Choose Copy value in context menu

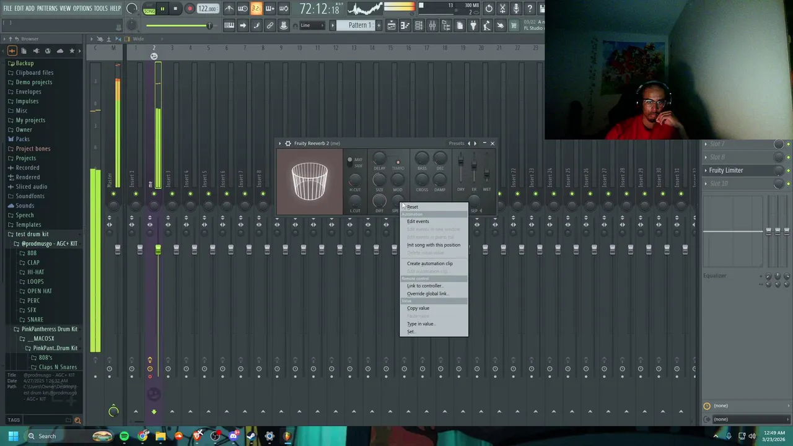[434, 308]
